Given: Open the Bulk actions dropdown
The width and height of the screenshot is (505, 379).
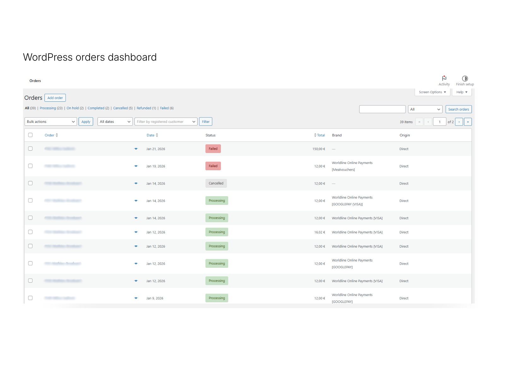Looking at the screenshot, I should 50,121.
